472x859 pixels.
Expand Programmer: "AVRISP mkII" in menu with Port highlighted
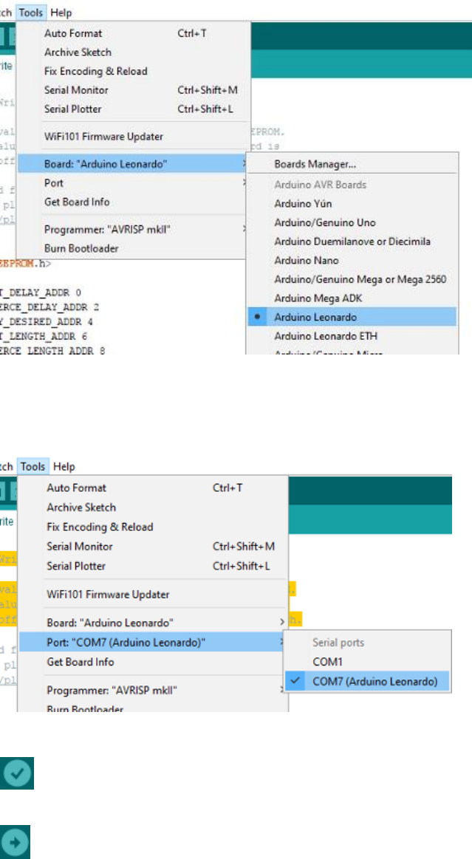153,689
